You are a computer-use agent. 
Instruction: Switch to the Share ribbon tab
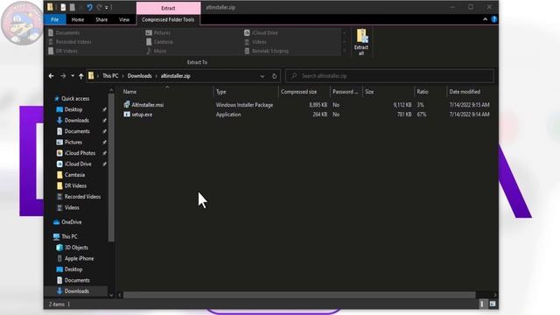[x=101, y=19]
